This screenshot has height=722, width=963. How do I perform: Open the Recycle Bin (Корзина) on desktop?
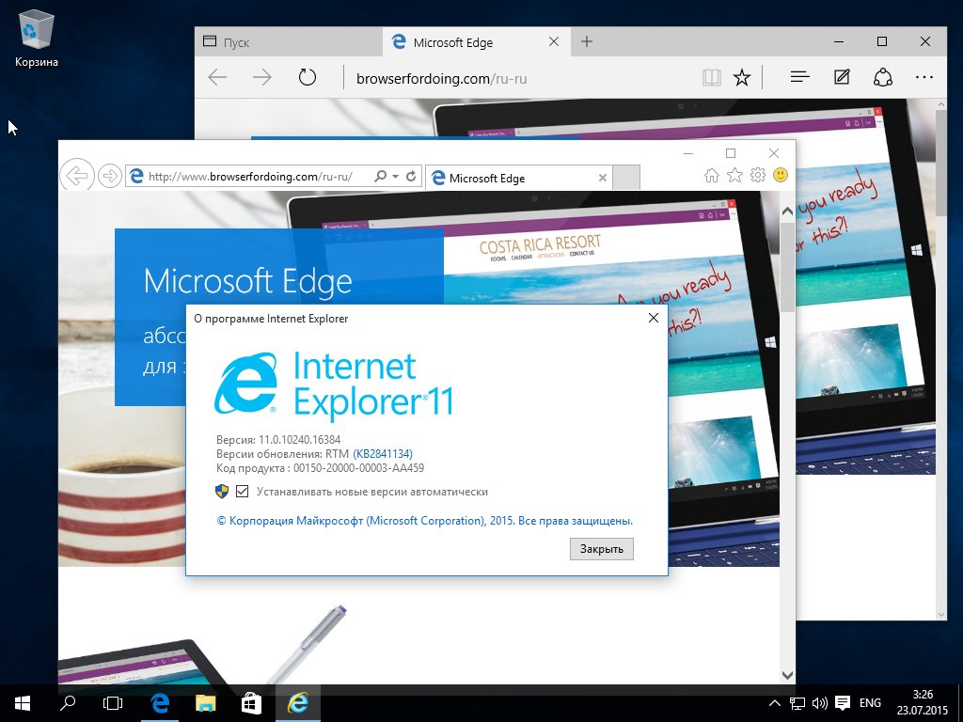coord(37,39)
